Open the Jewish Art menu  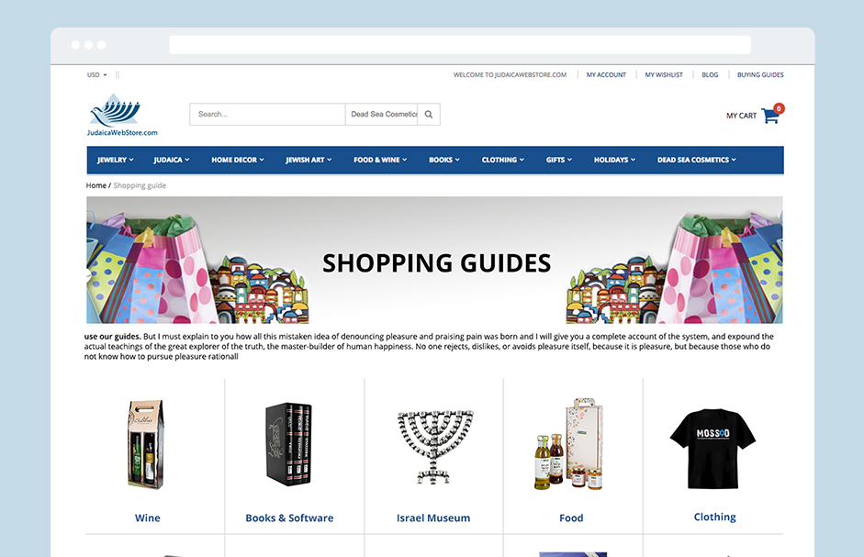point(309,160)
